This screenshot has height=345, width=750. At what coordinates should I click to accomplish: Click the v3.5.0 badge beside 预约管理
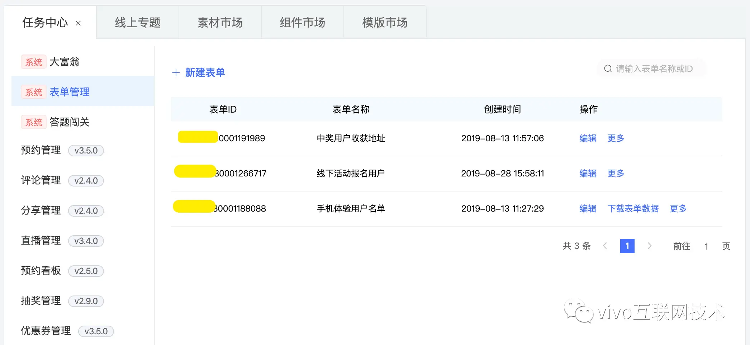(86, 150)
